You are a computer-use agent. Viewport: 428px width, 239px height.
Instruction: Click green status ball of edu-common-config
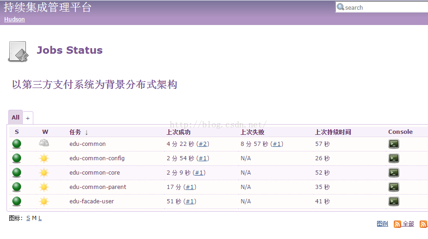point(17,158)
